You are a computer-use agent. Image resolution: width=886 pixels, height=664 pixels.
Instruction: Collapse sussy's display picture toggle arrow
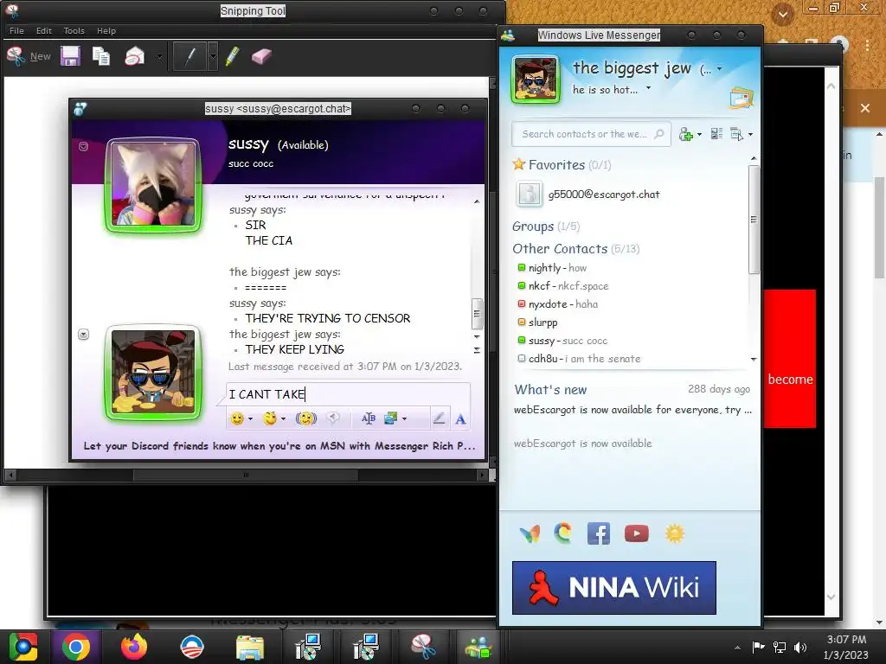pyautogui.click(x=84, y=147)
